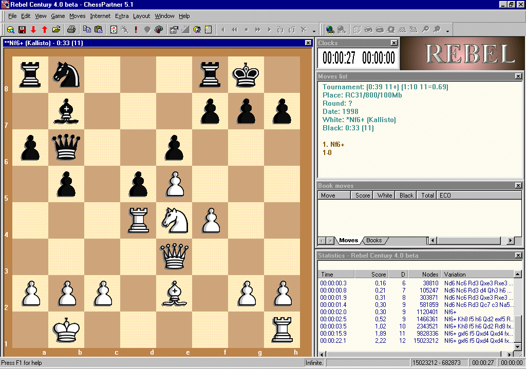The width and height of the screenshot is (526, 369).
Task: Click the 1-0 result in the Moves list
Action: click(x=327, y=152)
